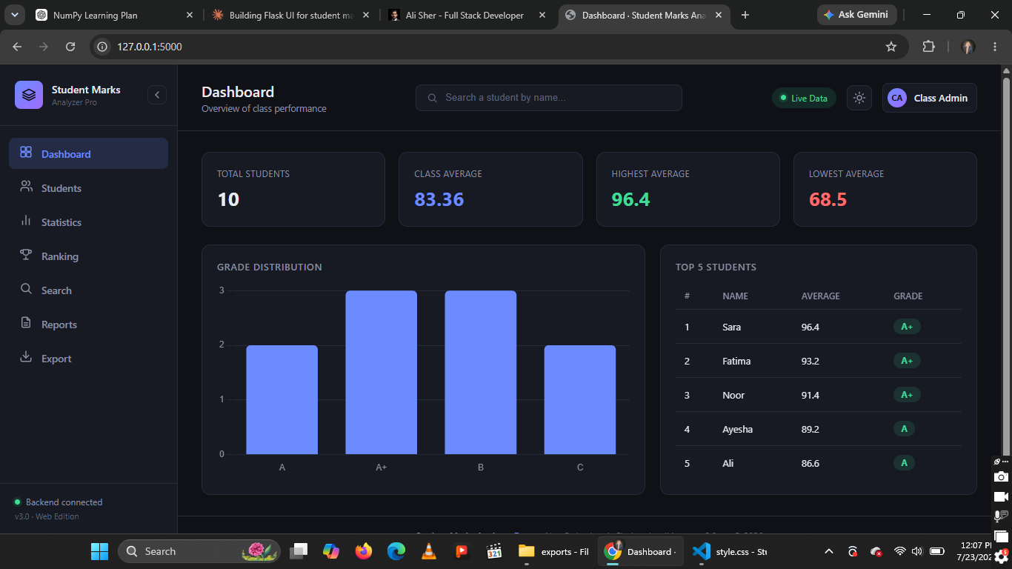
Task: Click the people icon beside Students
Action: pos(26,187)
